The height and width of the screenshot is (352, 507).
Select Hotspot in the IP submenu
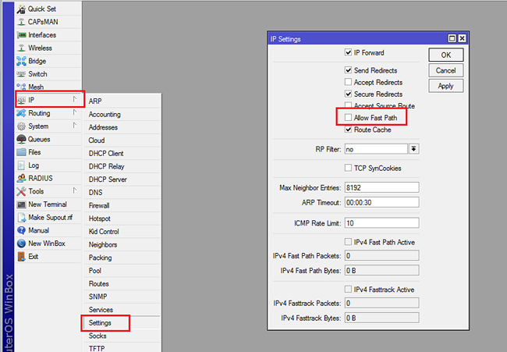[122, 219]
